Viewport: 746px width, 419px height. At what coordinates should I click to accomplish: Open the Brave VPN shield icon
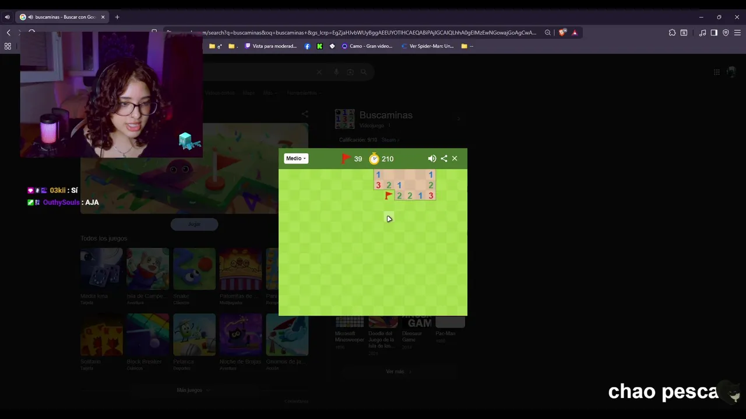[x=726, y=33]
